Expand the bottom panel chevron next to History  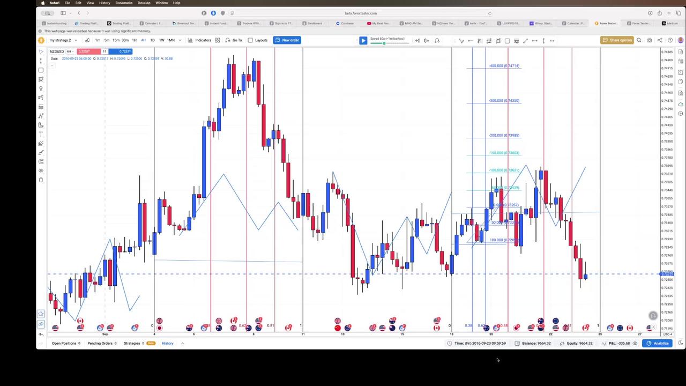coord(182,343)
